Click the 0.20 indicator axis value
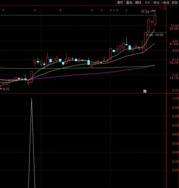179x188 pixels. pyautogui.click(x=175, y=170)
